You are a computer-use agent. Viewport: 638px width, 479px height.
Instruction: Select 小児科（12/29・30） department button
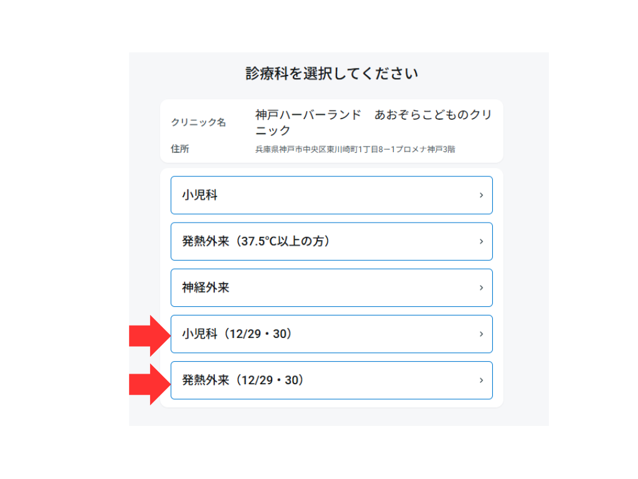(331, 334)
